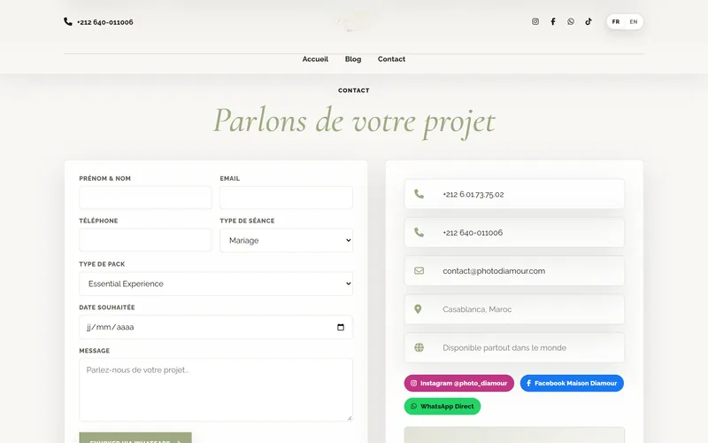Call the header number +212 640-011006

coord(104,22)
